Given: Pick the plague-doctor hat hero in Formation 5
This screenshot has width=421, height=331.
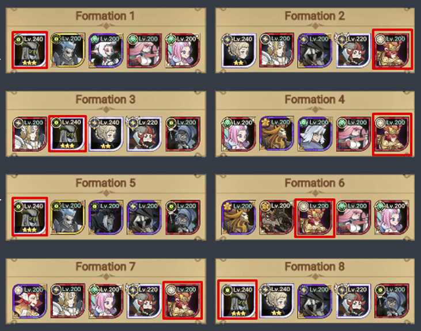Looking at the screenshot, I should click(x=144, y=217).
